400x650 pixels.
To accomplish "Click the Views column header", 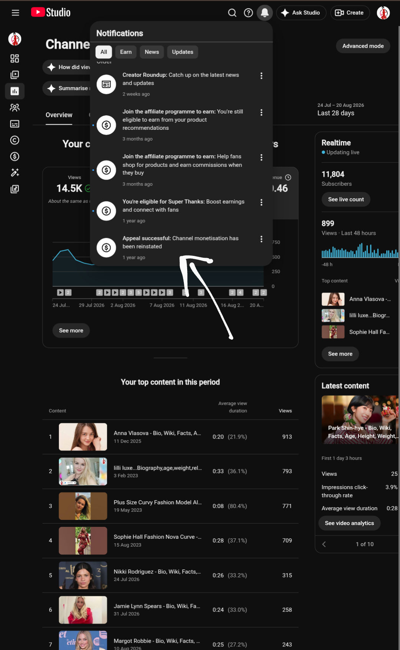I will (285, 411).
